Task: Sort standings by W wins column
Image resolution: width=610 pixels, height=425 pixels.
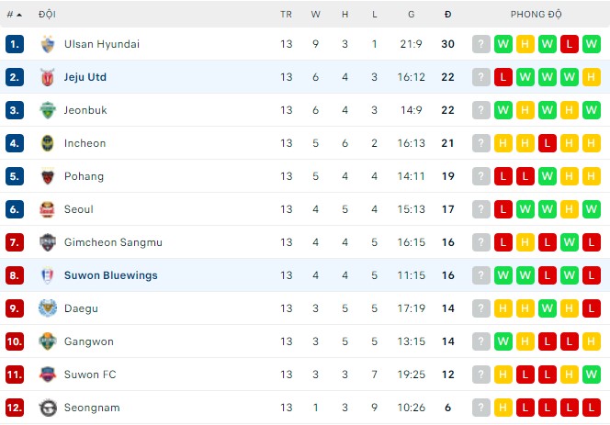Action: point(316,15)
